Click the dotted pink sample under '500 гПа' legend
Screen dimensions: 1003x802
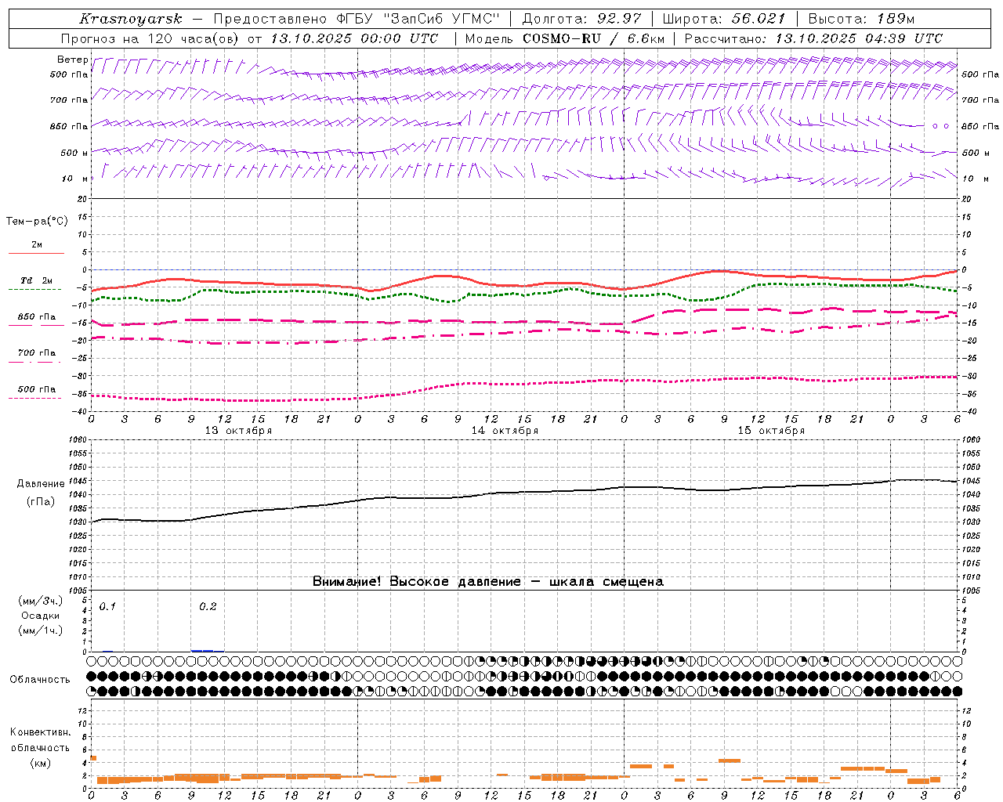point(35,399)
